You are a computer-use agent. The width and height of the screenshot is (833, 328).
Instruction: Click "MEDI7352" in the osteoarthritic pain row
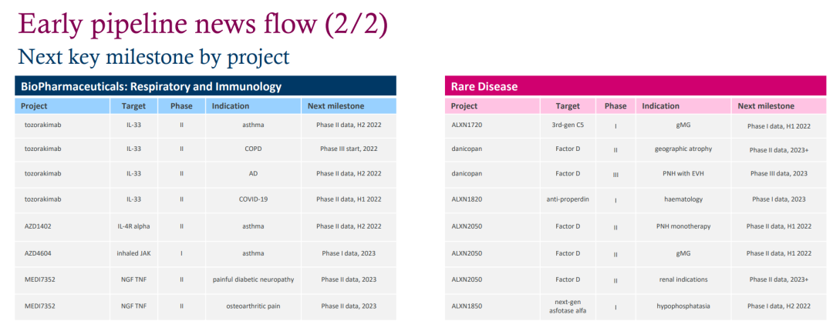[x=39, y=306]
